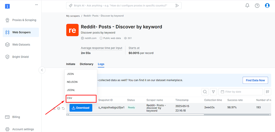Open the user profile avatar
The height and width of the screenshot is (132, 275).
pos(267,6)
